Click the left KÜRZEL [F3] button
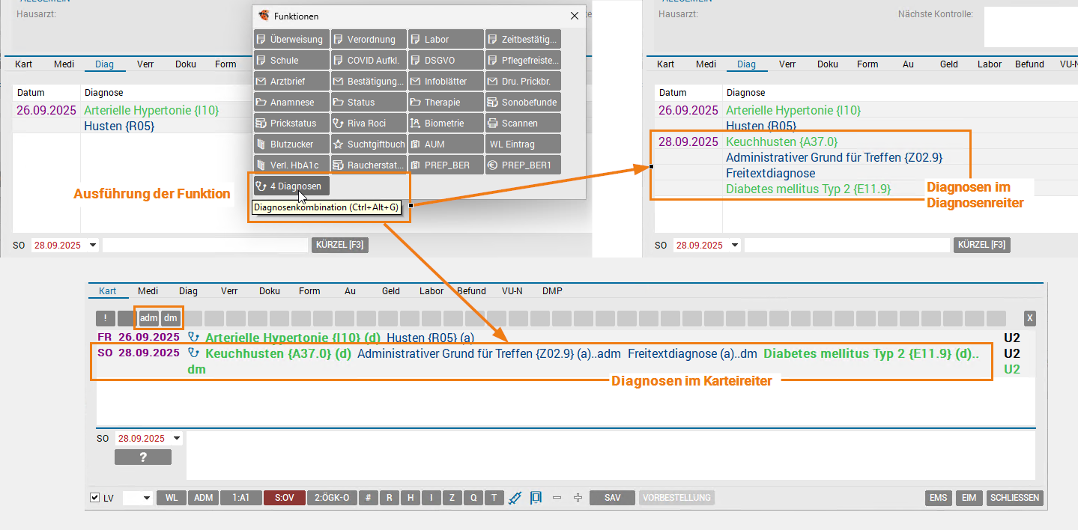The height and width of the screenshot is (530, 1078). pos(339,245)
